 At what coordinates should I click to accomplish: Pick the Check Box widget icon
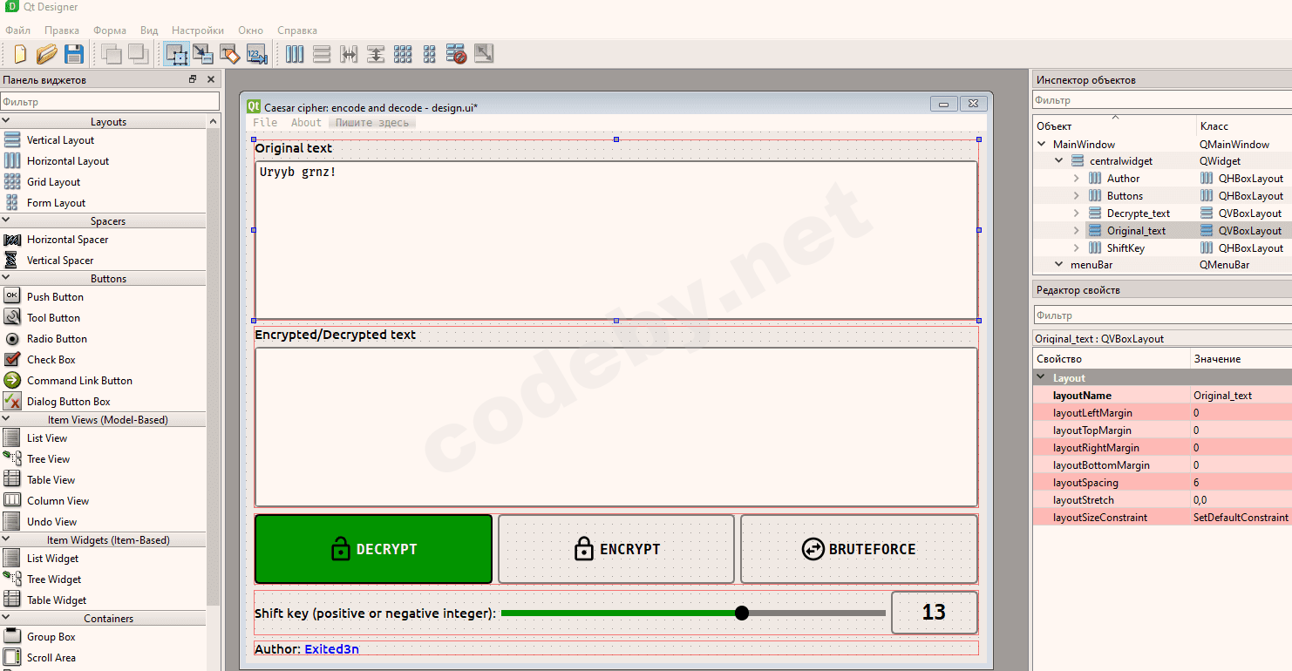(x=12, y=359)
